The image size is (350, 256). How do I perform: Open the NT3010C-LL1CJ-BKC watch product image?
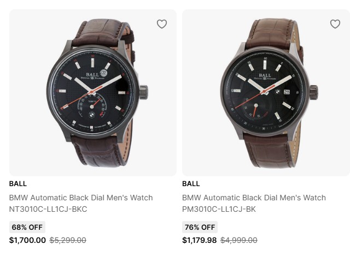[x=93, y=93]
